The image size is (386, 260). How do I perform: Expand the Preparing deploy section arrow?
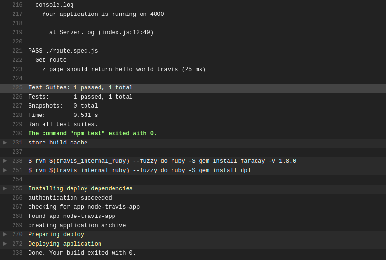(x=5, y=234)
